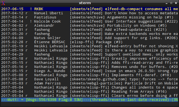The height and width of the screenshot is (107, 179).
Task: Select Diego A. Mundo's emacs issue message
Action: (89, 71)
